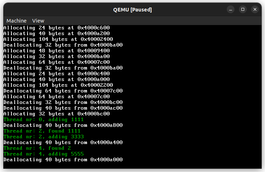Click line 'Thread nr: 4, found 2'
The height and width of the screenshot is (172, 265).
pos(37,148)
